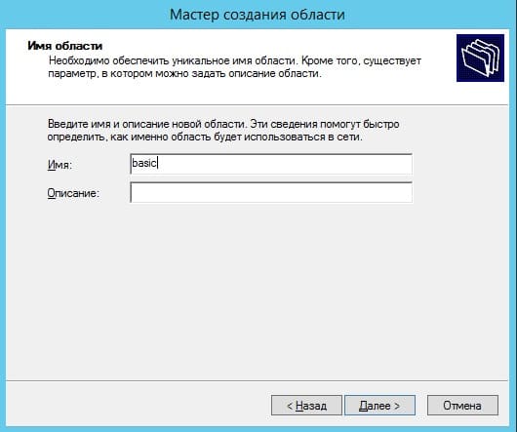The width and height of the screenshot is (517, 432).
Task: Focus the Имя text field
Action: (271, 164)
